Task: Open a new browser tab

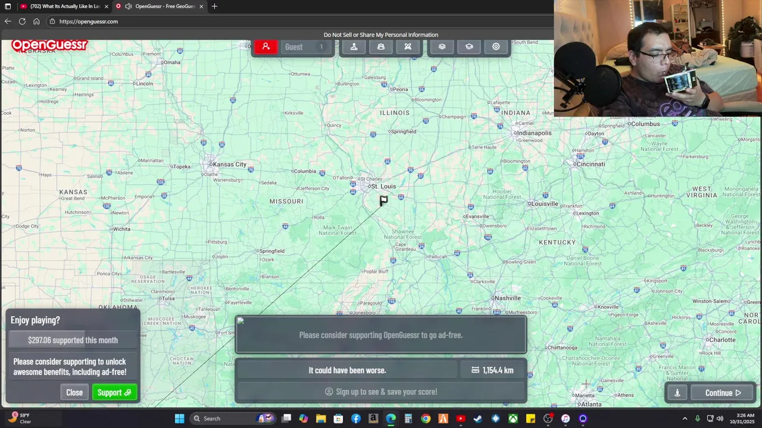Action: (214, 7)
